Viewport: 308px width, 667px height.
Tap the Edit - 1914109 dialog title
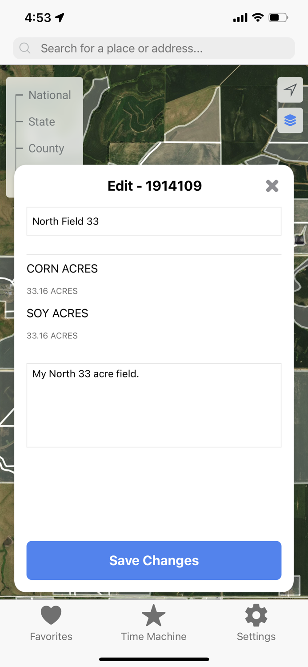point(155,186)
